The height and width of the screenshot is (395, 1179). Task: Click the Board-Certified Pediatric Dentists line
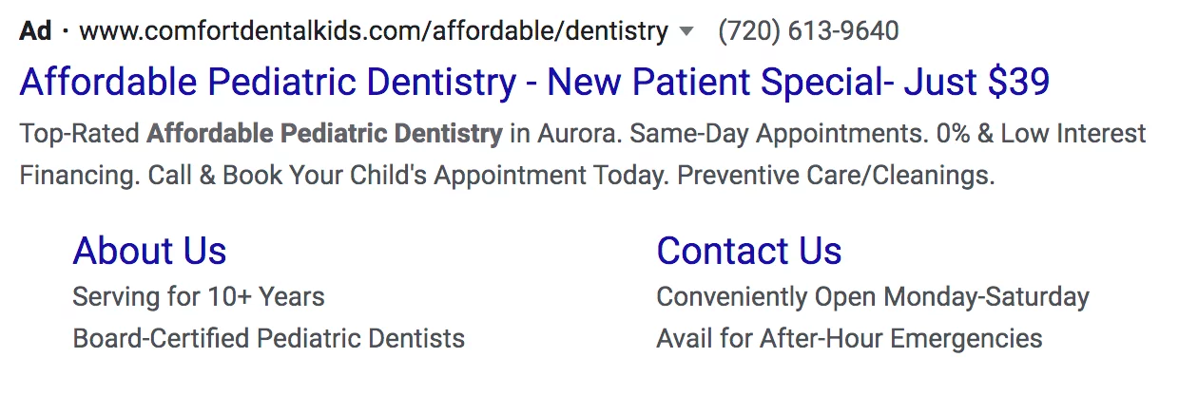point(268,338)
